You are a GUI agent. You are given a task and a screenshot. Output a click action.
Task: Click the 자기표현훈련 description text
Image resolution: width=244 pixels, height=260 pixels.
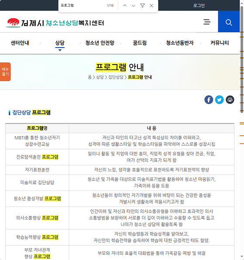151,170
